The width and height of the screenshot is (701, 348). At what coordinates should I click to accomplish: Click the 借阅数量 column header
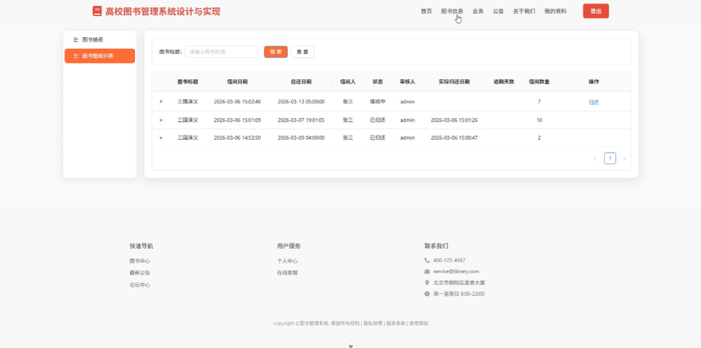pos(539,82)
